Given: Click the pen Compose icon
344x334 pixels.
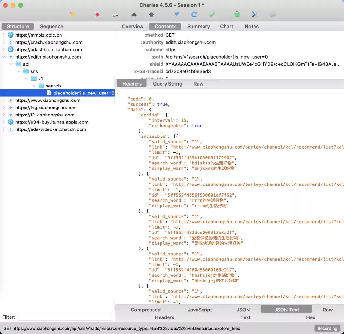Looking at the screenshot, I should click(176, 14).
